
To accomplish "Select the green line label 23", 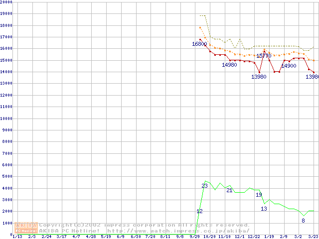I will pos(204,186).
